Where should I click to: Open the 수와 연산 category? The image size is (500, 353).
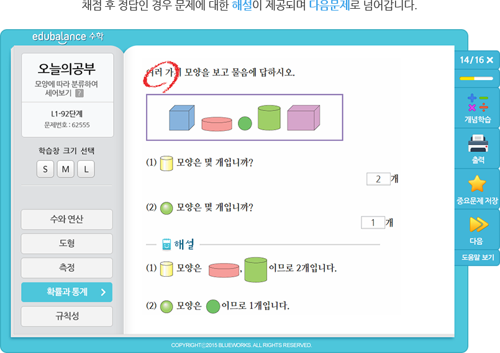tap(66, 219)
